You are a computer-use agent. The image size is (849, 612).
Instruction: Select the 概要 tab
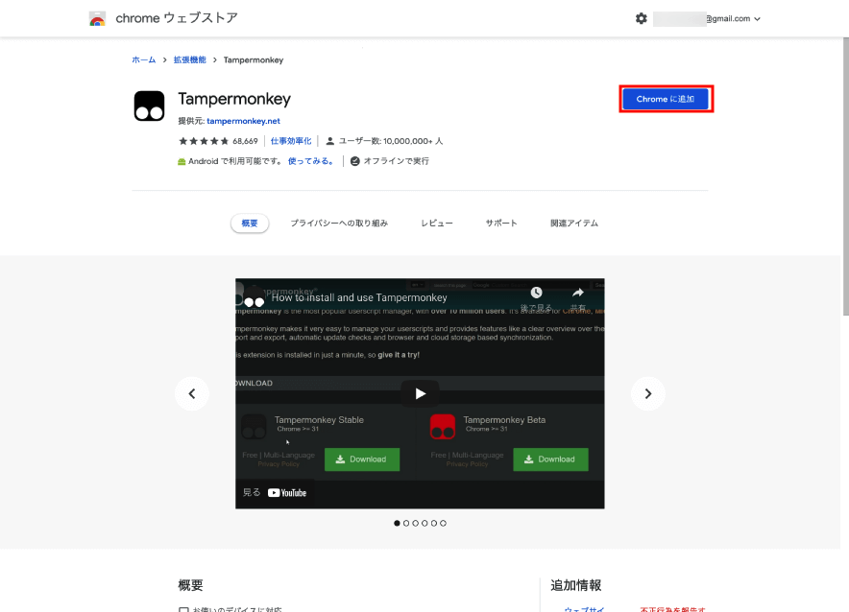point(250,224)
